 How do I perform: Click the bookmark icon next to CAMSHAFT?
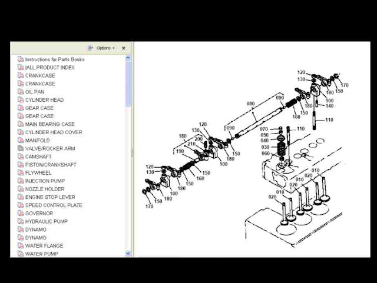click(x=21, y=157)
